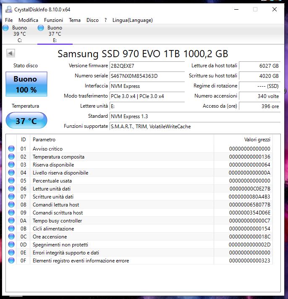
Task: Minimize the CrystalDiskInfo window
Action: pyautogui.click(x=236, y=9)
